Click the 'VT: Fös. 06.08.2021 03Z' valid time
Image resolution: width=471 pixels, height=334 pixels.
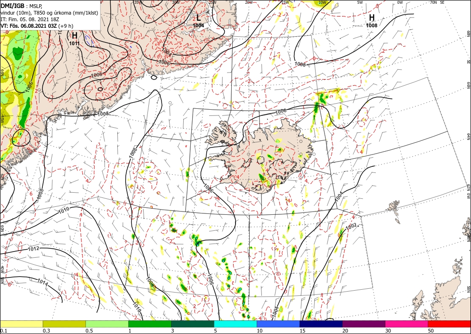click(x=29, y=26)
